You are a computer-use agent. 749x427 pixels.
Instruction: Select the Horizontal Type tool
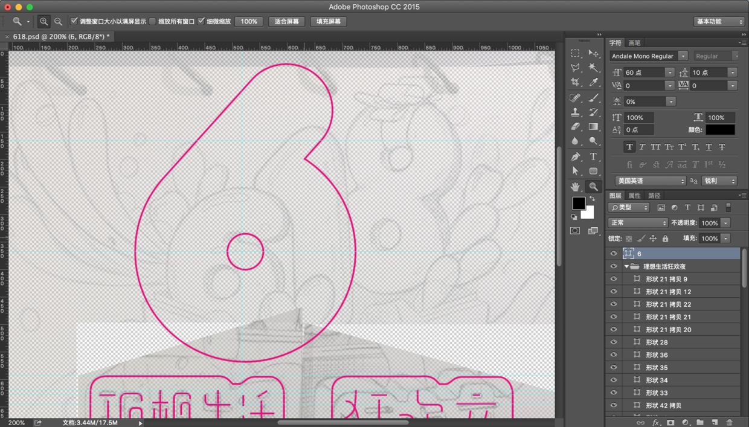pos(593,157)
